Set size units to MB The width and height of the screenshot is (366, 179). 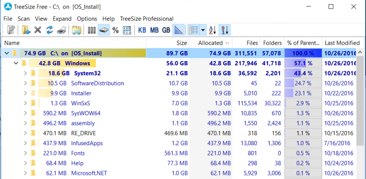pos(154,30)
